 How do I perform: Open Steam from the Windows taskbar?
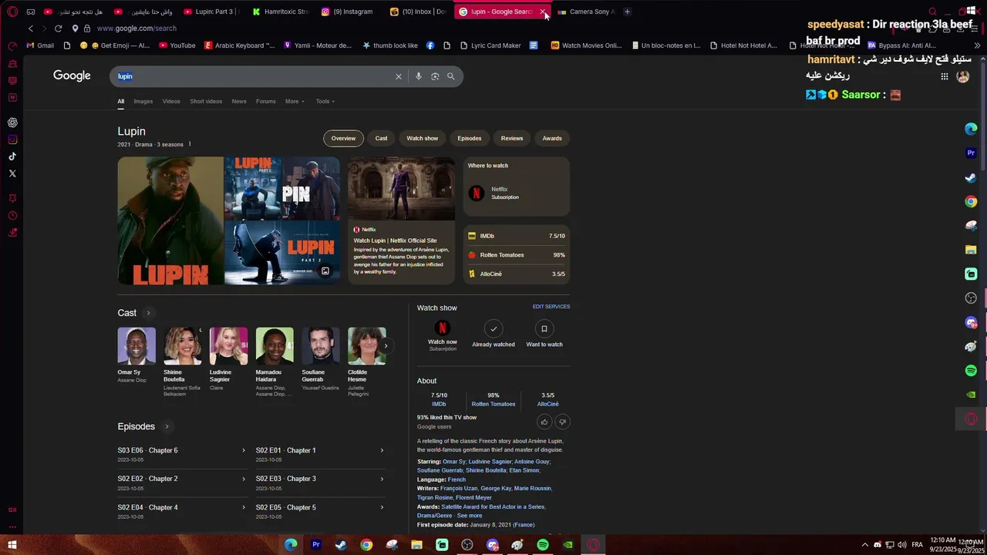[x=341, y=545]
